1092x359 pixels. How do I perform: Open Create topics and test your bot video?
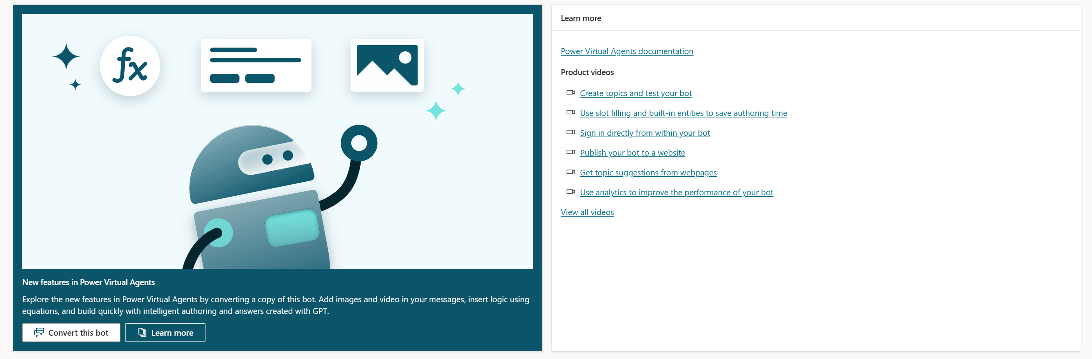[635, 93]
